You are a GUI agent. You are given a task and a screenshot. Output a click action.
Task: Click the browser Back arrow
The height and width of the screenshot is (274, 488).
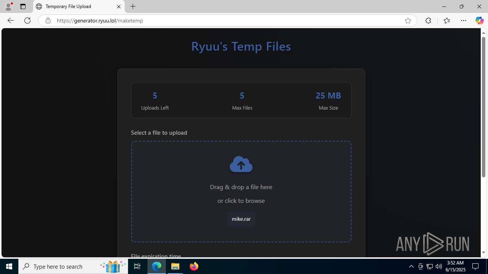(x=10, y=21)
